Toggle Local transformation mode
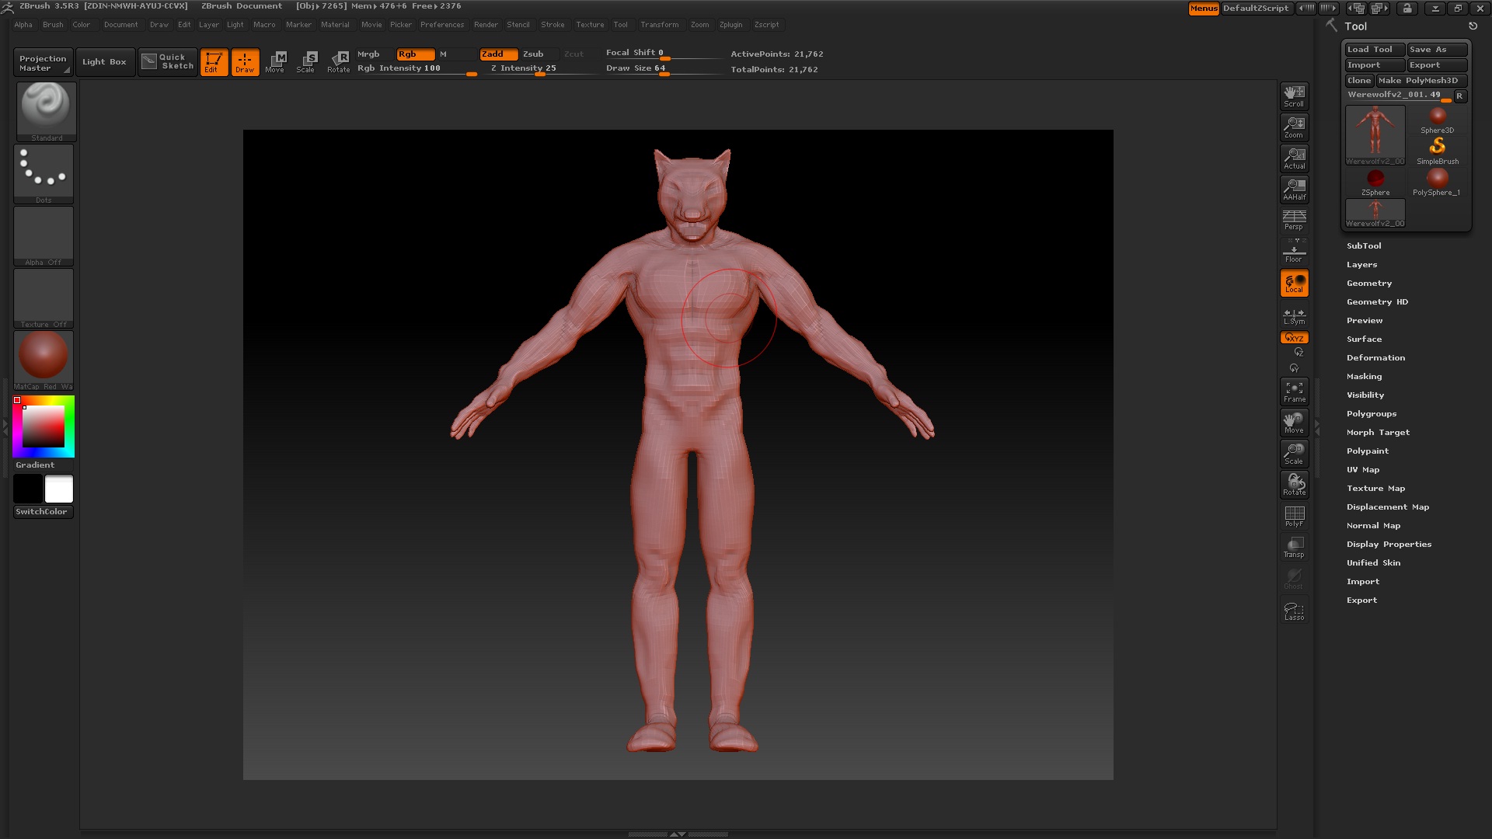This screenshot has width=1492, height=839. [1294, 283]
